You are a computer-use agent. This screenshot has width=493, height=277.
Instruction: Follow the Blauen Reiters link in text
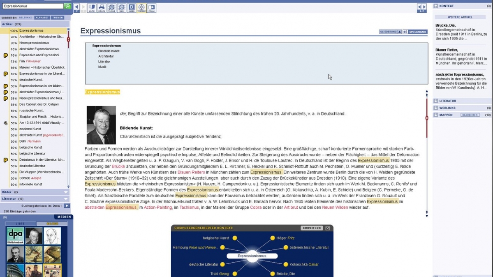(x=191, y=172)
